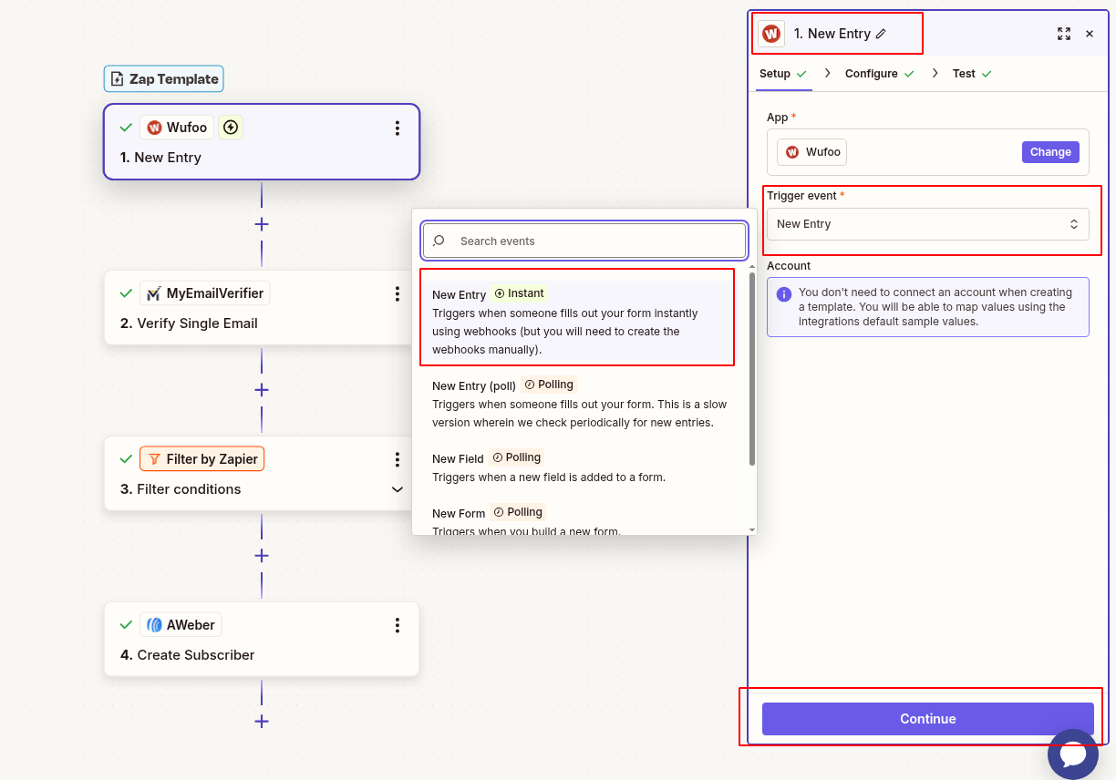
Task: Click the plus connector below Filter conditions
Action: [262, 555]
